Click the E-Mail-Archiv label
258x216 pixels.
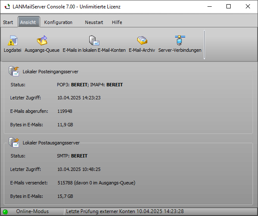click(142, 50)
